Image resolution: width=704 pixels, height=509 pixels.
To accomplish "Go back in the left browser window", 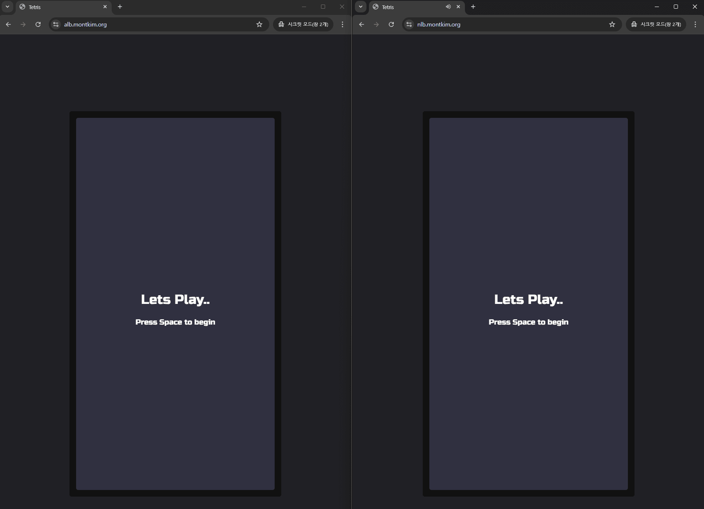I will click(x=8, y=24).
